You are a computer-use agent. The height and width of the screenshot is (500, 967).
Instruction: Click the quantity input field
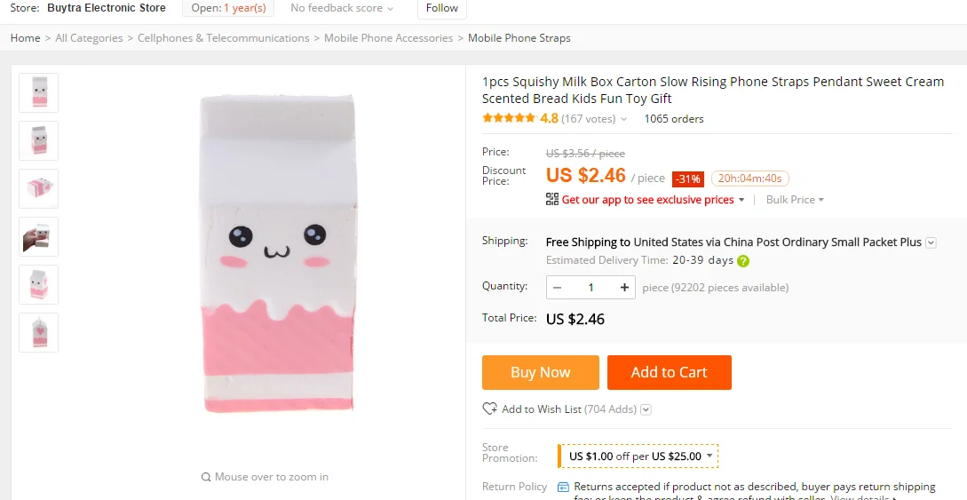[x=591, y=287]
